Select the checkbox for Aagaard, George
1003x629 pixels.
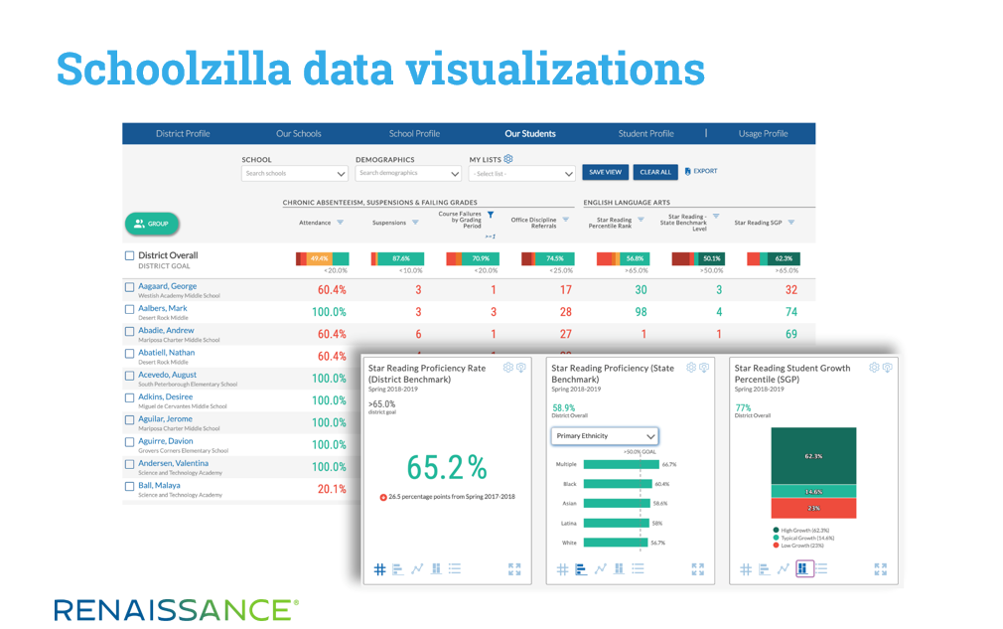pyautogui.click(x=130, y=287)
